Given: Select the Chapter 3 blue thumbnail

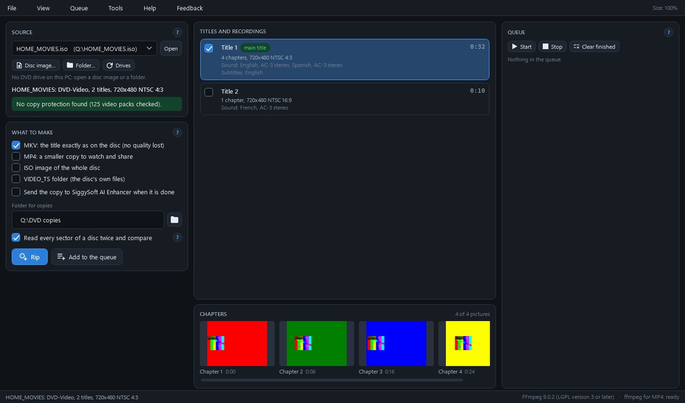Looking at the screenshot, I should coord(396,344).
